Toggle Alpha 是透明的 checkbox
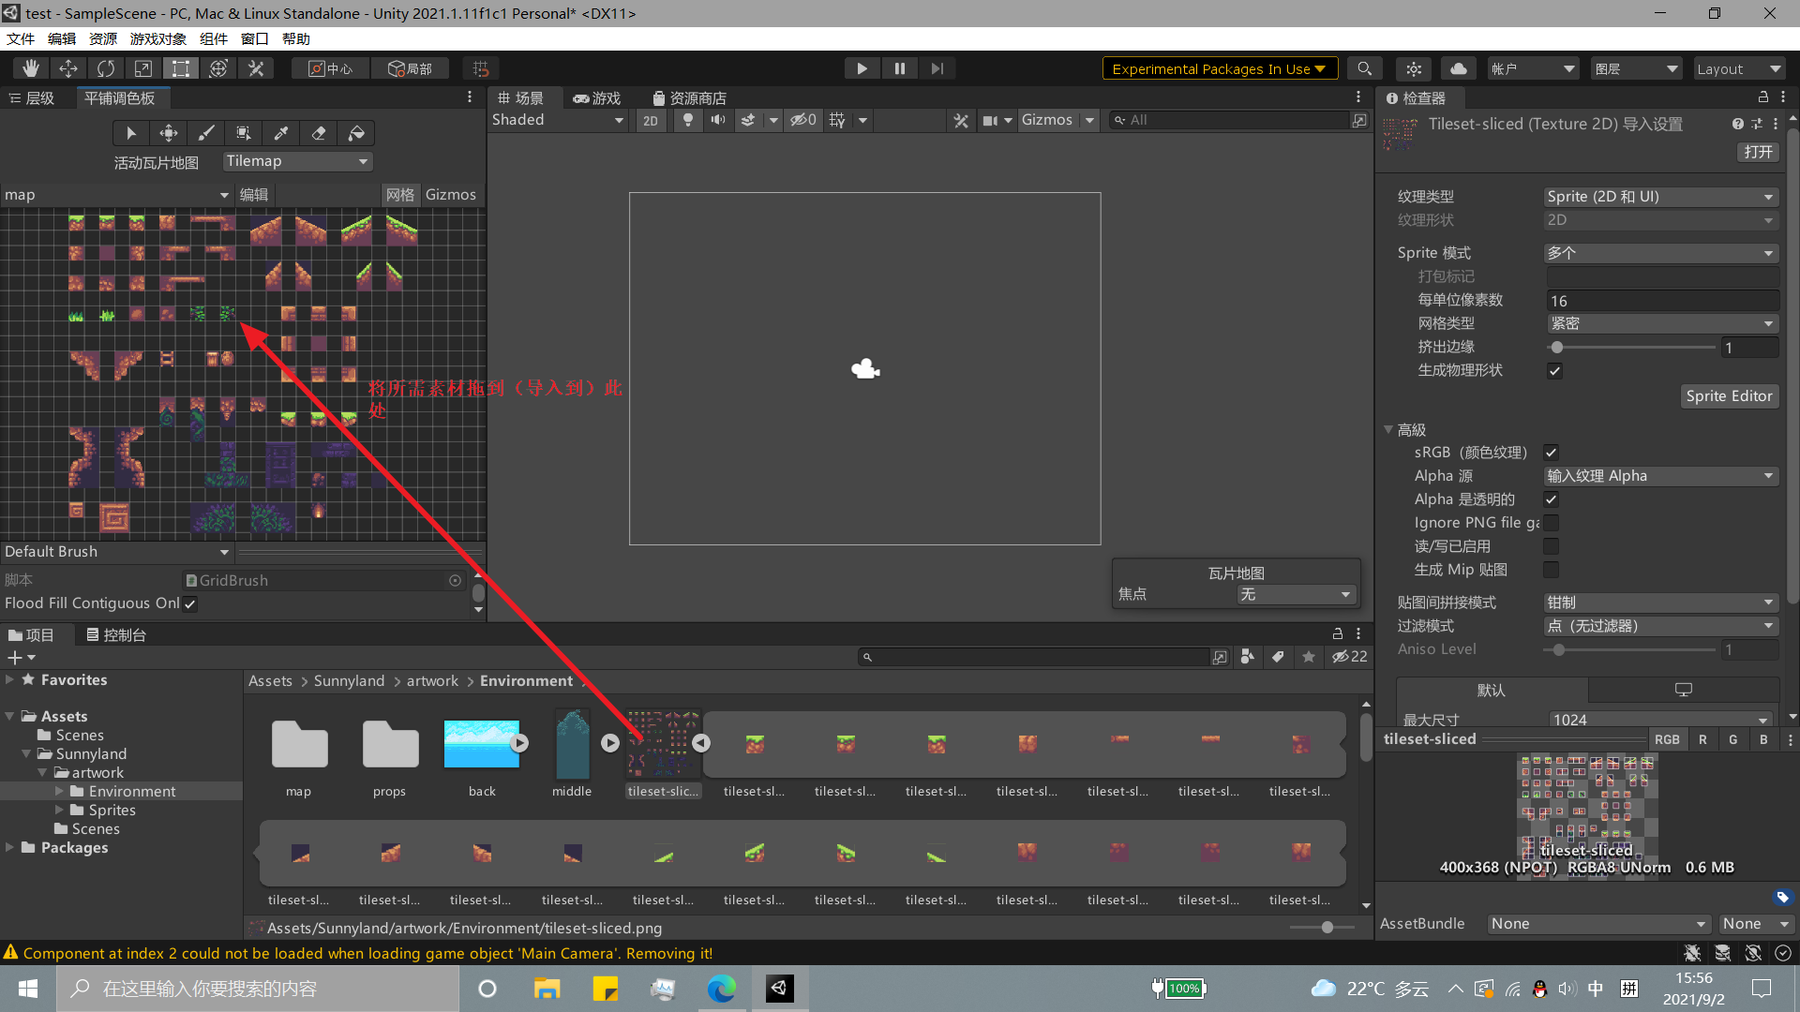The height and width of the screenshot is (1012, 1800). (x=1552, y=499)
